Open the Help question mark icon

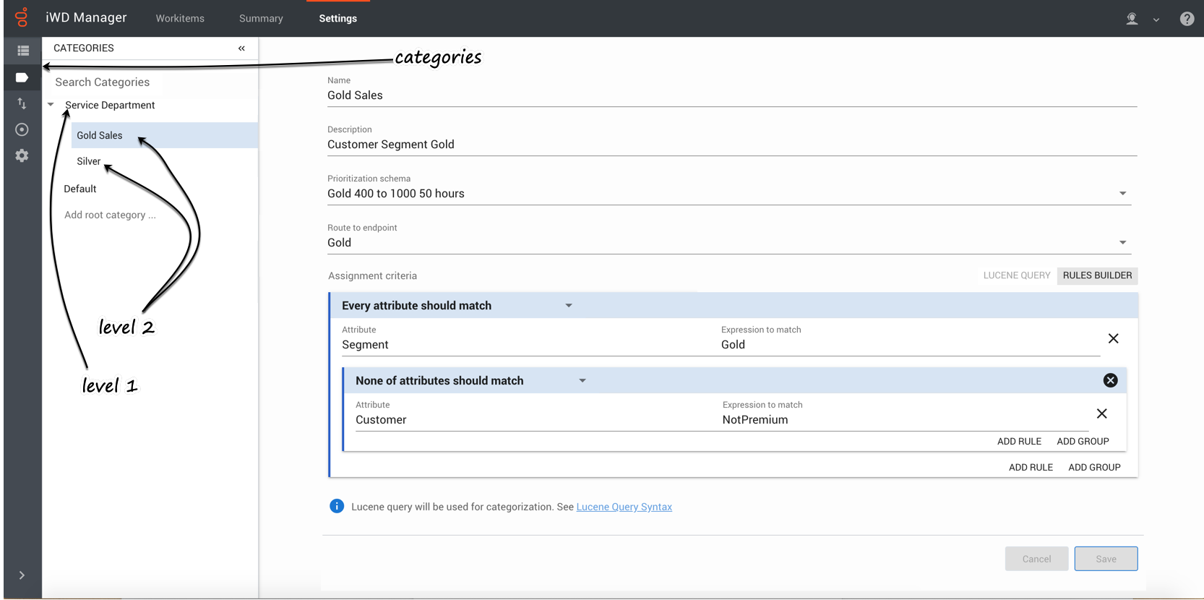1187,19
